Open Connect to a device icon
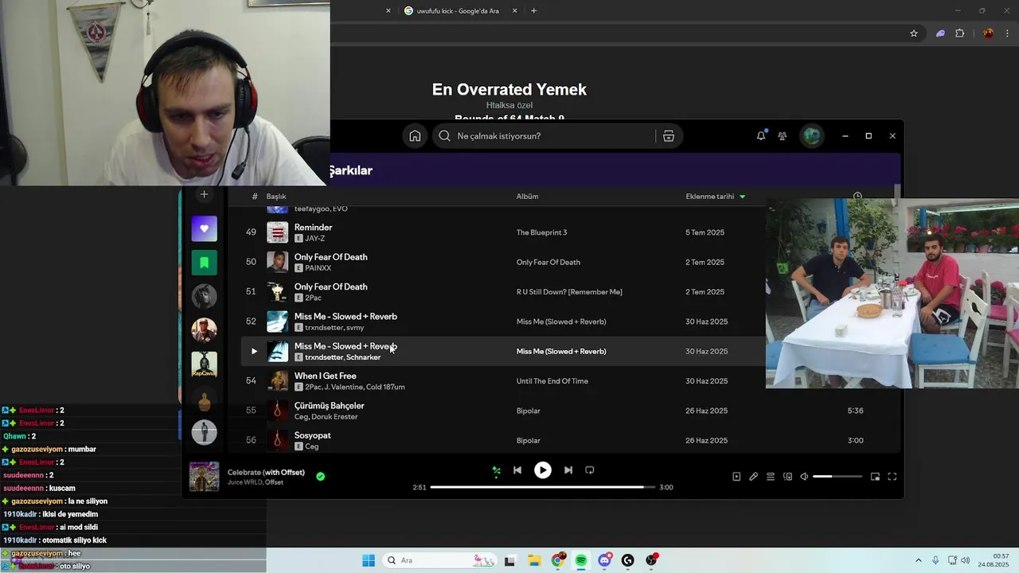1019x573 pixels. 787,477
